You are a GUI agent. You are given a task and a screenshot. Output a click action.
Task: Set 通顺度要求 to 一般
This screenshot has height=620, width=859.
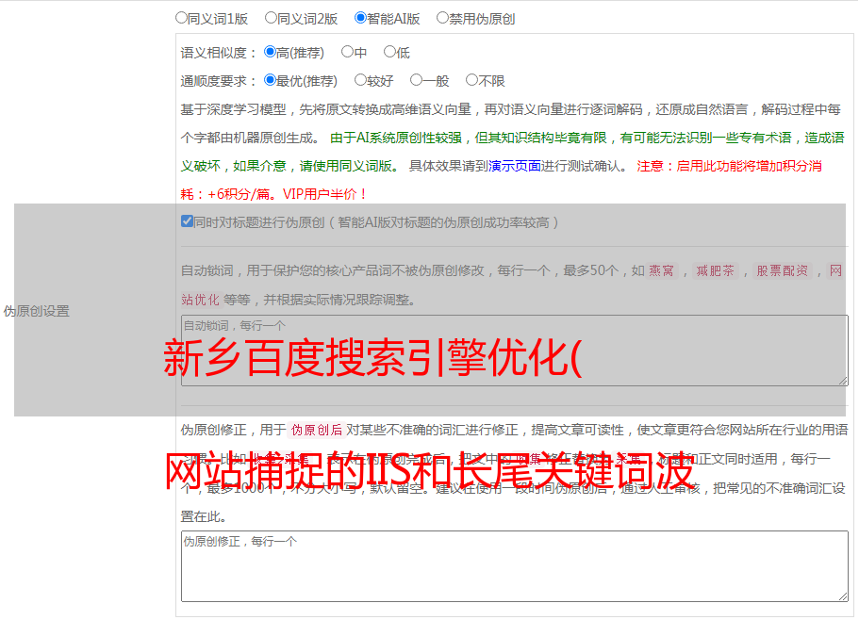417,80
